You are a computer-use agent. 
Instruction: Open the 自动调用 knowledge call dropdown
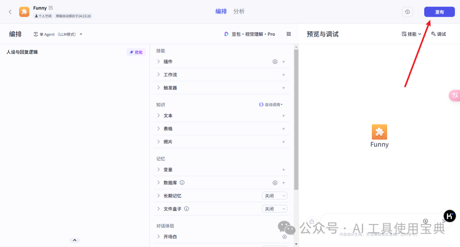pos(271,105)
